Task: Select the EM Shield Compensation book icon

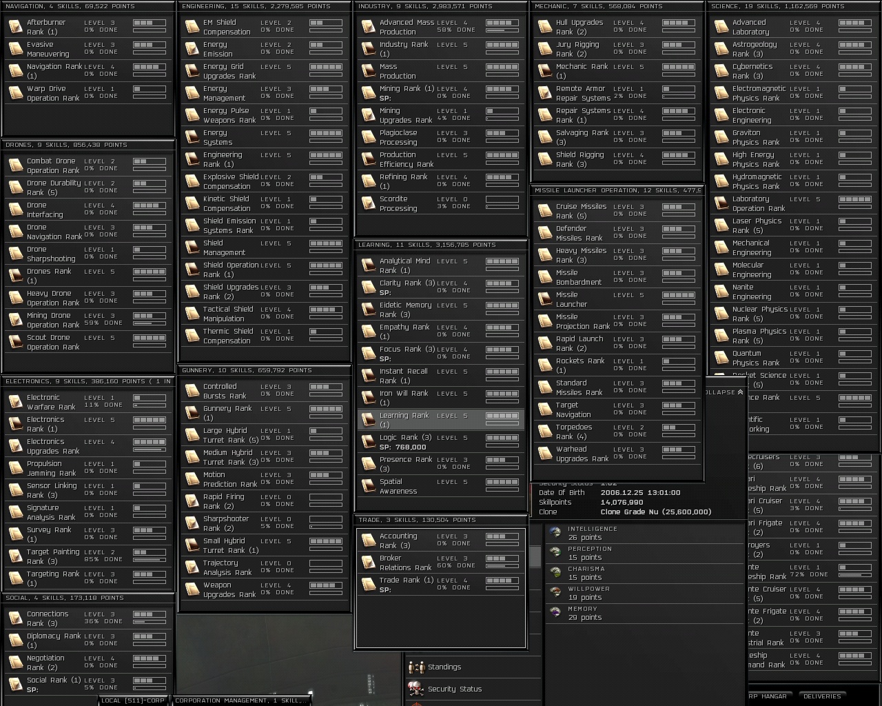Action: click(192, 27)
